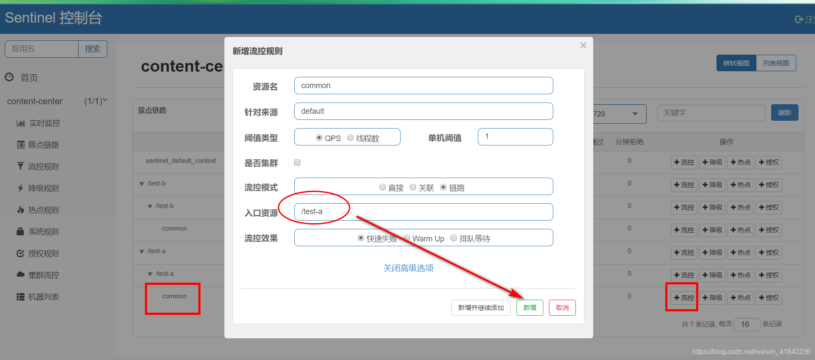Viewport: 815px width, 360px height.
Task: Click the flame icon beside 热点规则
Action: click(x=20, y=210)
